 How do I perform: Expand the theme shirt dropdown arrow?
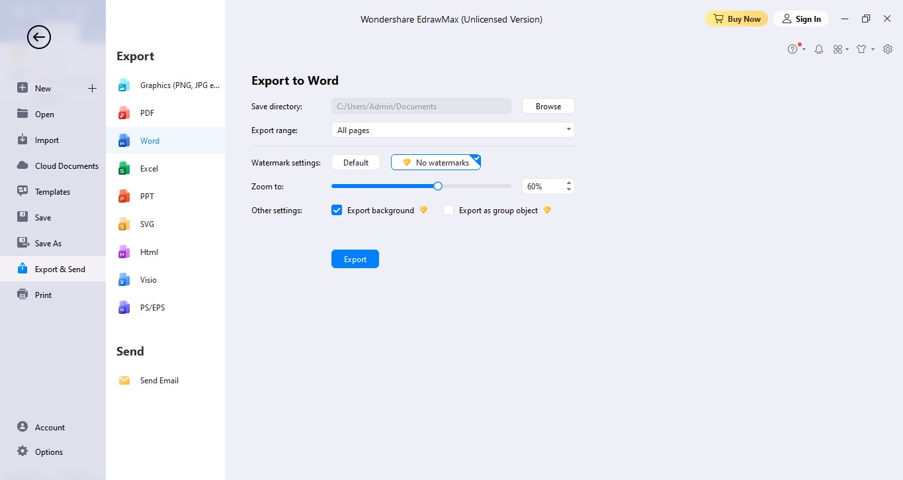tap(873, 50)
